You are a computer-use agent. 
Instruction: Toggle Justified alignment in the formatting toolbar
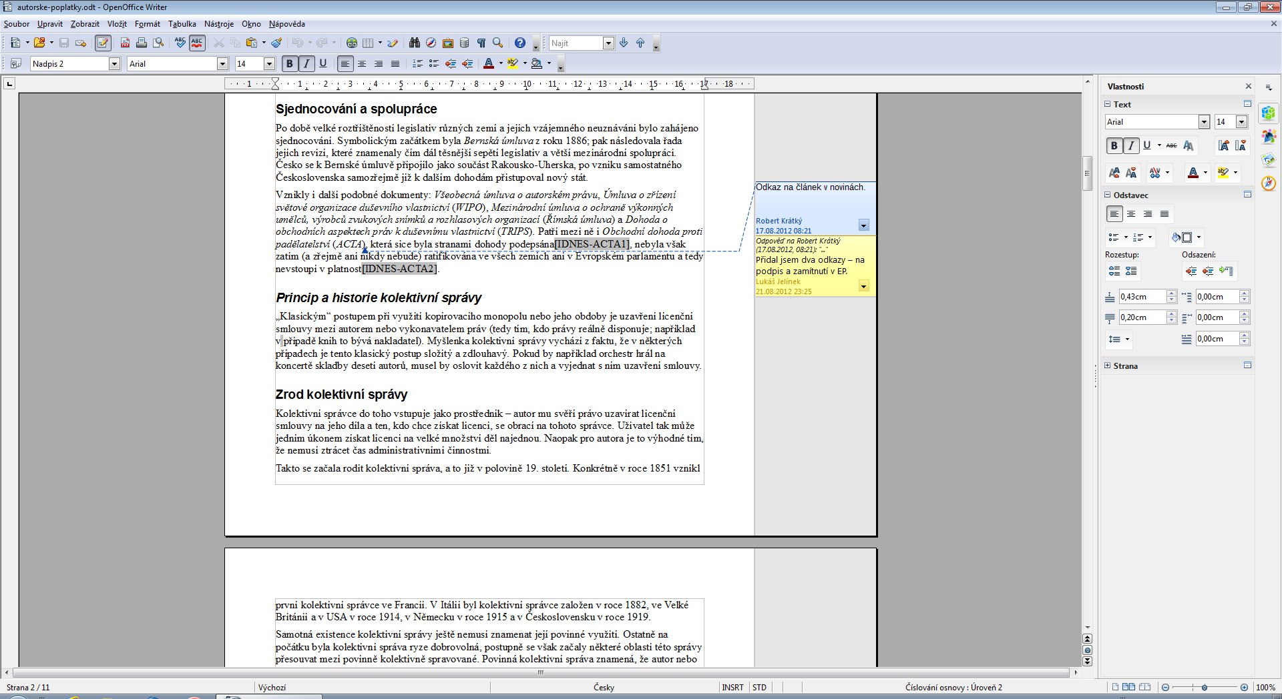click(x=395, y=64)
